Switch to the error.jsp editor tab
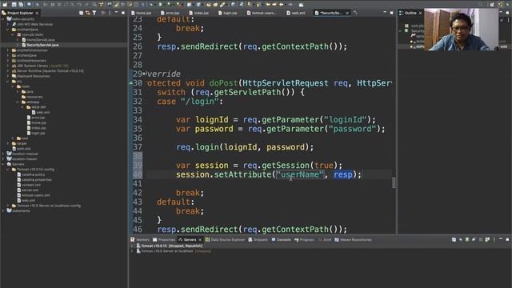The image size is (512, 288). pos(170,13)
